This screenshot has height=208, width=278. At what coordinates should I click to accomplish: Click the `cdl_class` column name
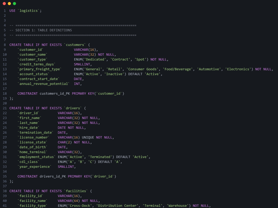coord(29,162)
